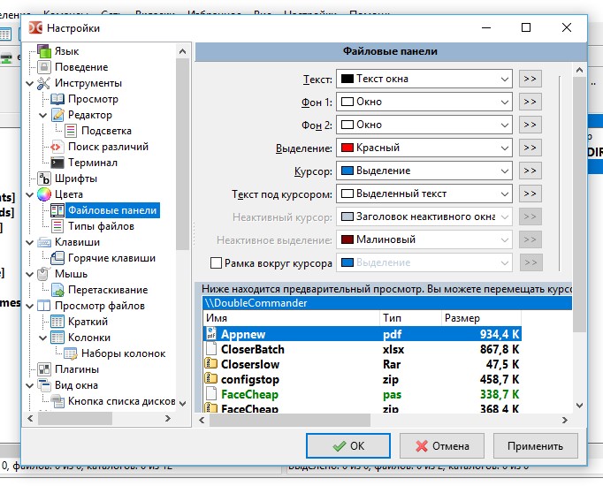Collapse the Инструменты tree node
Image resolution: width=603 pixels, height=486 pixels.
[x=30, y=83]
